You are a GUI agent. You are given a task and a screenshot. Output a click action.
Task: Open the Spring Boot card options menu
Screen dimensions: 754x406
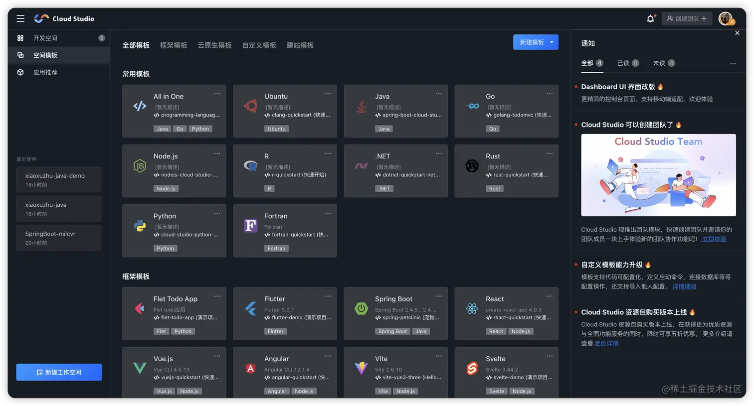coord(439,296)
